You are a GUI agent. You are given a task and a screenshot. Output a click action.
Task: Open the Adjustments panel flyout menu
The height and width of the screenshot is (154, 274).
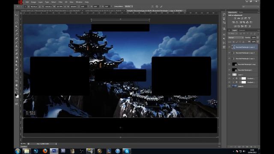258,12
